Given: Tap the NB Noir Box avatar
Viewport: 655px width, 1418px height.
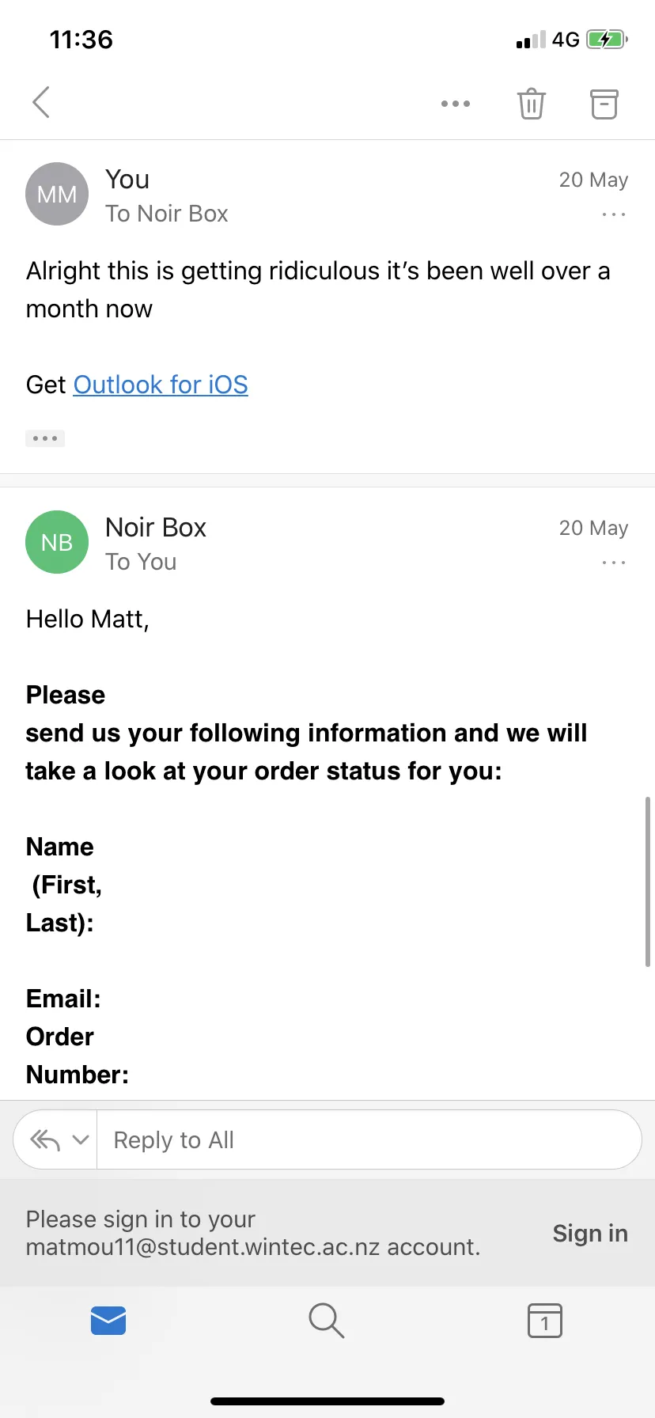Looking at the screenshot, I should [x=57, y=542].
